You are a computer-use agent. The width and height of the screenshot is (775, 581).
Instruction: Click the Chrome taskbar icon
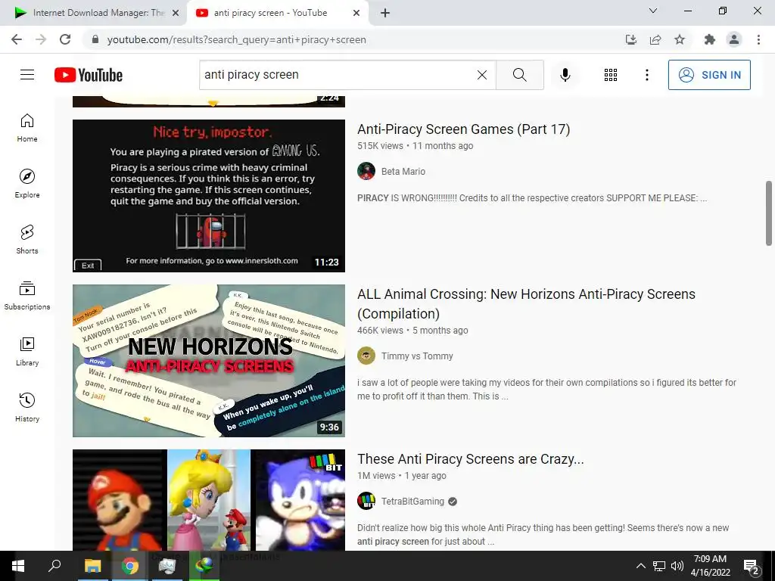tap(130, 566)
